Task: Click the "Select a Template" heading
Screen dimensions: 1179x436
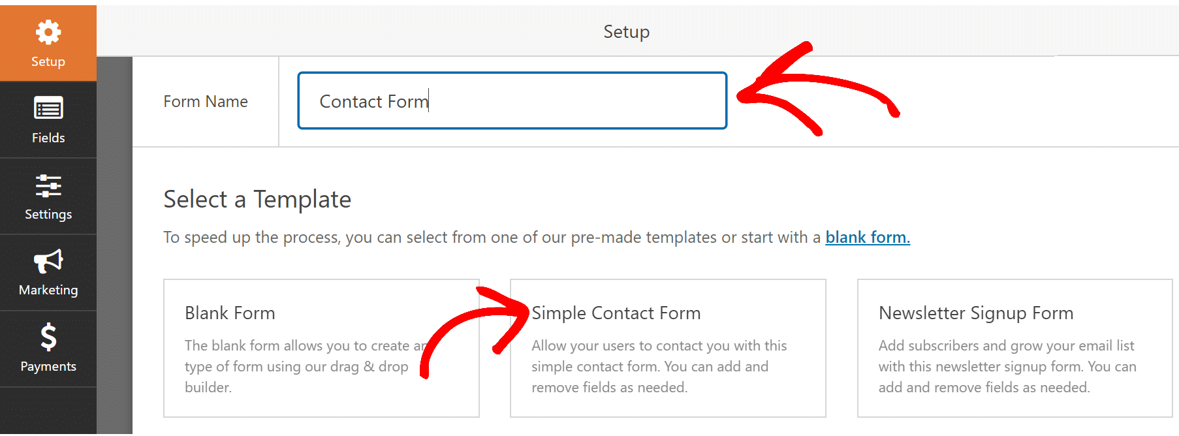Action: (x=257, y=199)
